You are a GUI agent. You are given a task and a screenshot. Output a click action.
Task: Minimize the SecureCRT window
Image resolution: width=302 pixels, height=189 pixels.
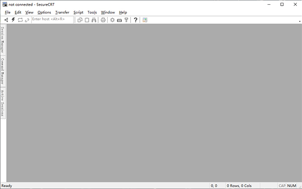(x=269, y=4)
